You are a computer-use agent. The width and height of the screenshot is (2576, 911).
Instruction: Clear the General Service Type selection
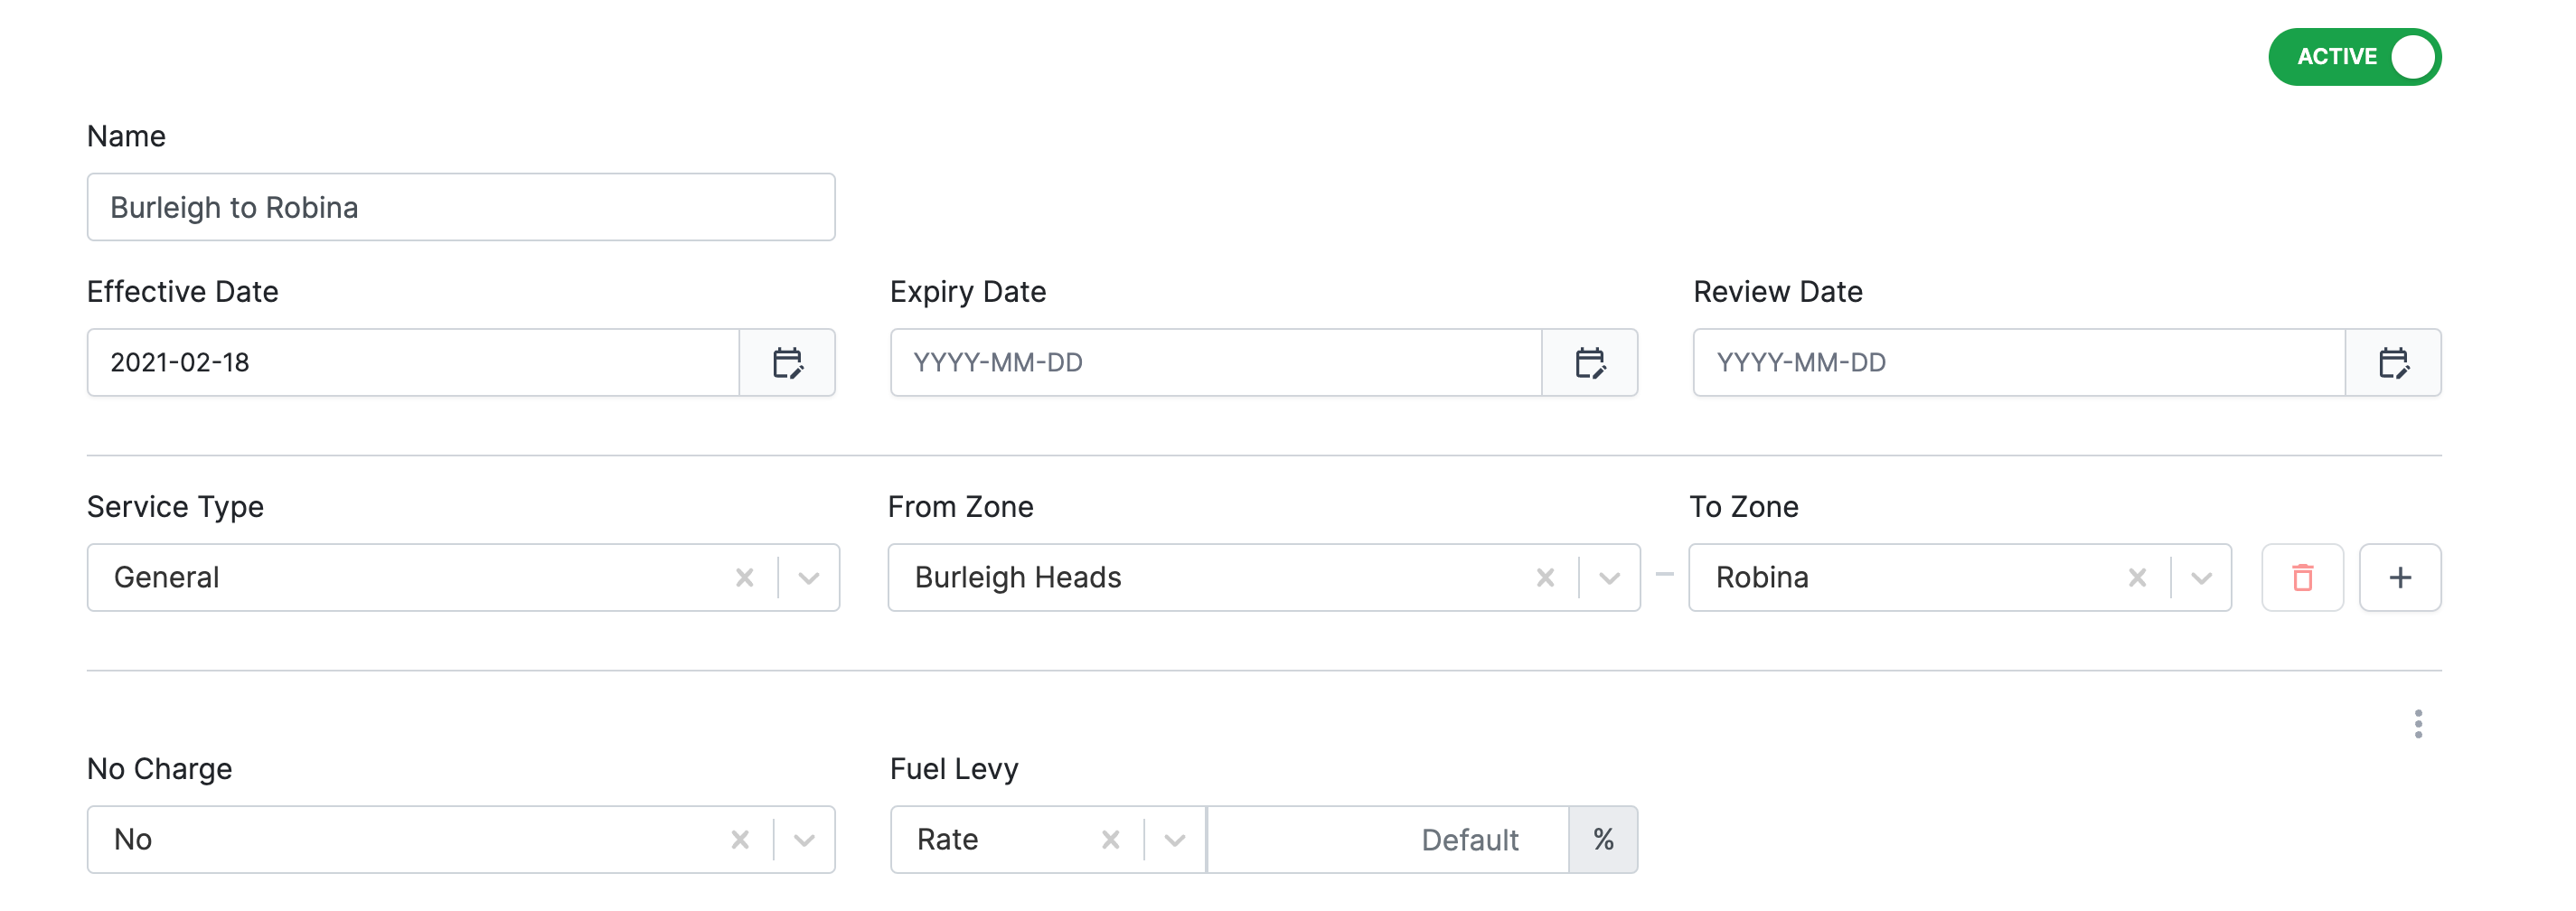coord(744,577)
